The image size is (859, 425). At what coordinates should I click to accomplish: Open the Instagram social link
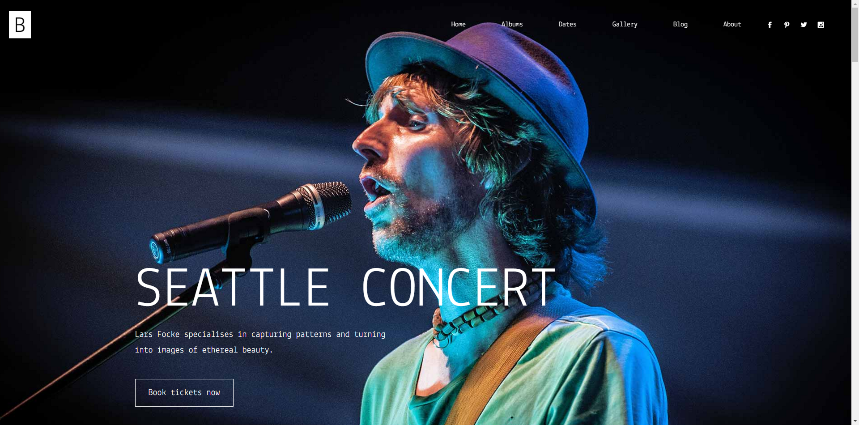click(x=821, y=25)
